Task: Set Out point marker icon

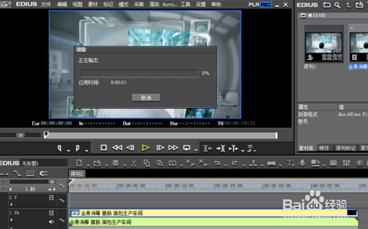Action: coord(78,148)
